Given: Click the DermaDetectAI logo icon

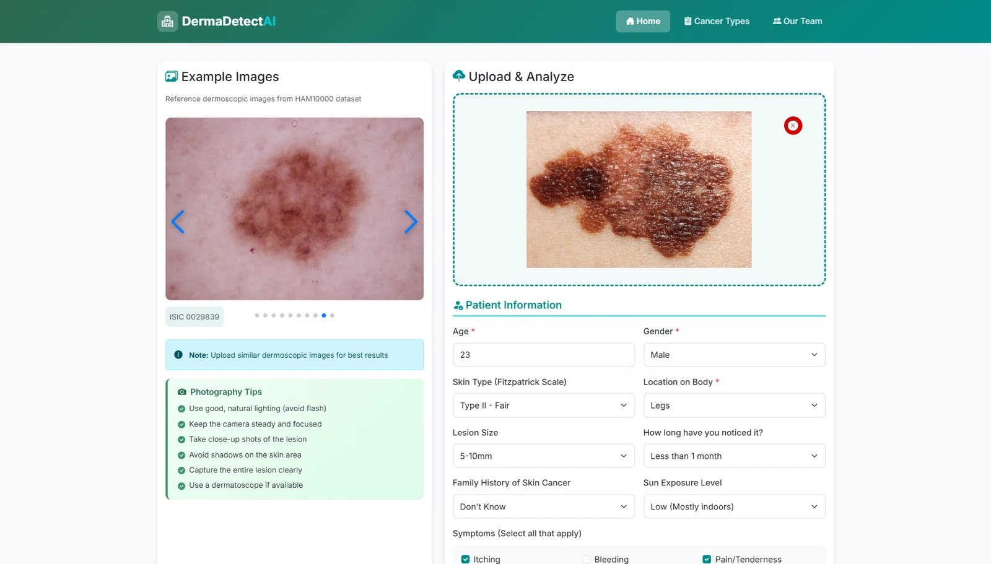Looking at the screenshot, I should tap(167, 22).
